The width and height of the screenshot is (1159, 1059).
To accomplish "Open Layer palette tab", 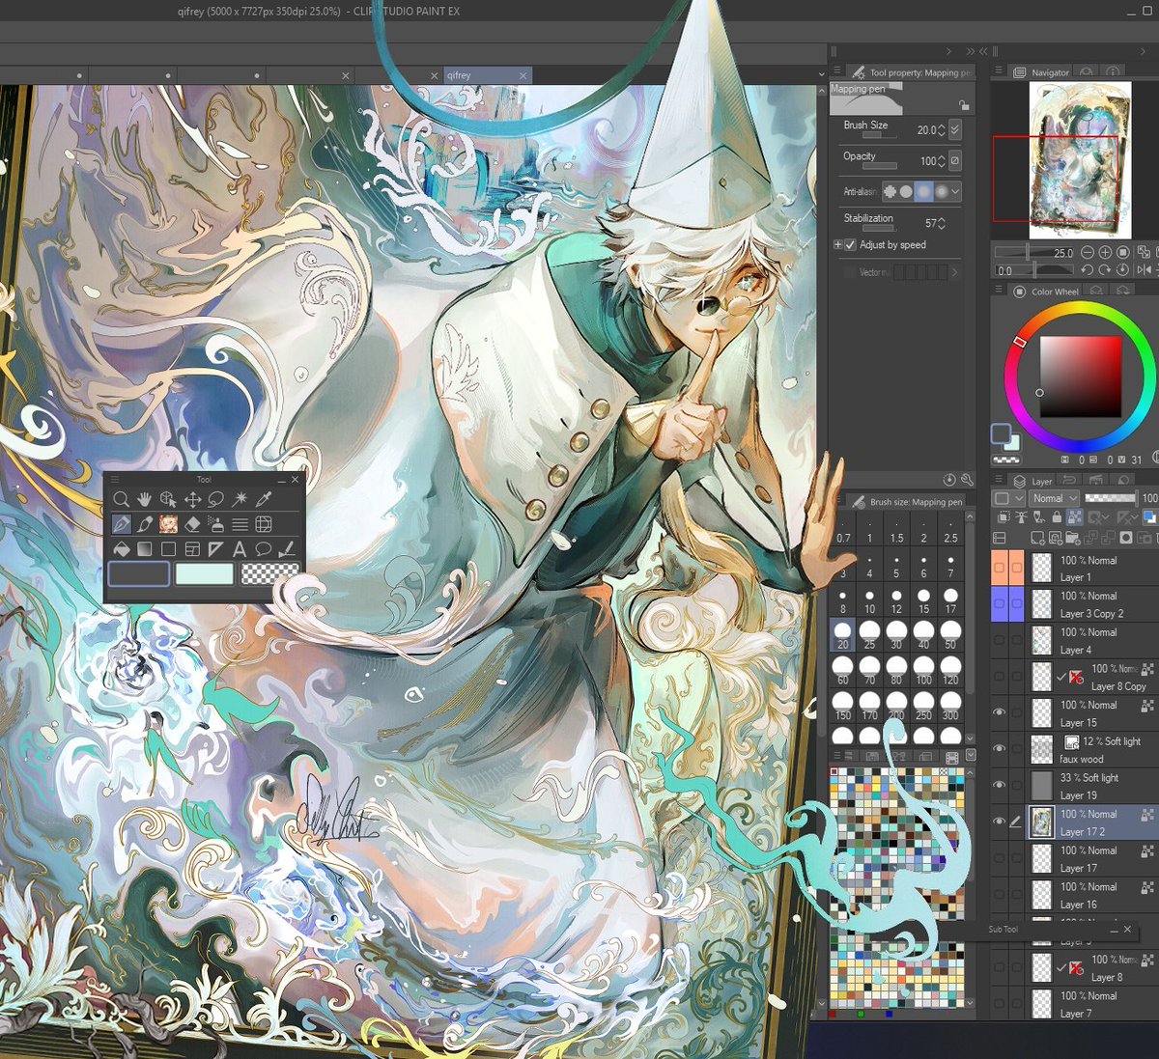I will (x=1033, y=481).
